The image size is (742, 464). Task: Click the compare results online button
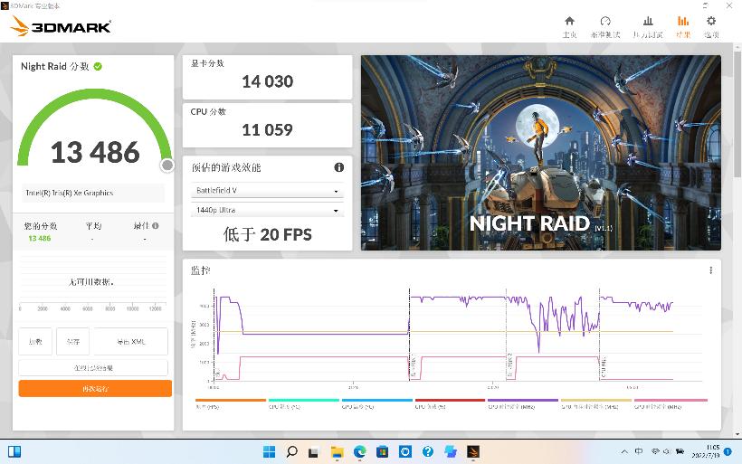(x=94, y=367)
